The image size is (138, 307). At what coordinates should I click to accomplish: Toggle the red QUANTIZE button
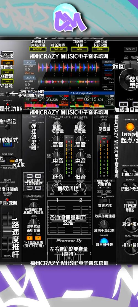(8, 104)
